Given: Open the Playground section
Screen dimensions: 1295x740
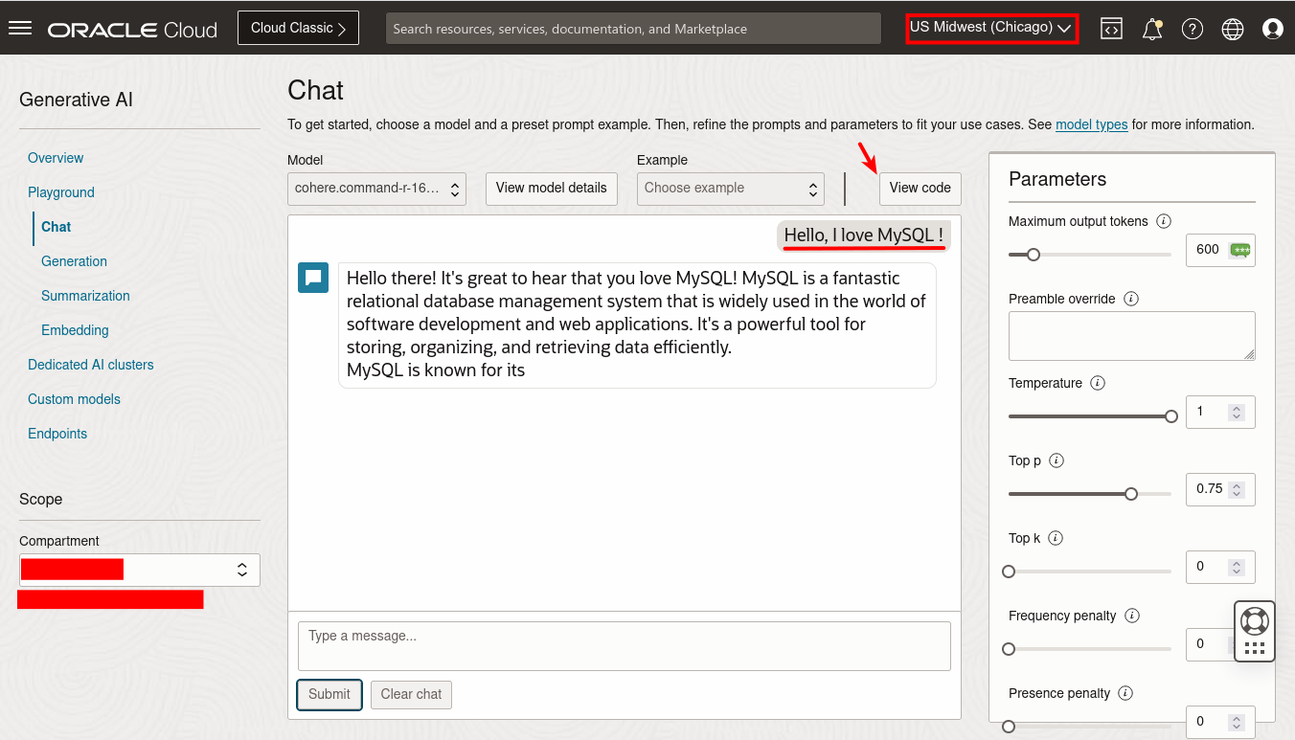Looking at the screenshot, I should 61,192.
